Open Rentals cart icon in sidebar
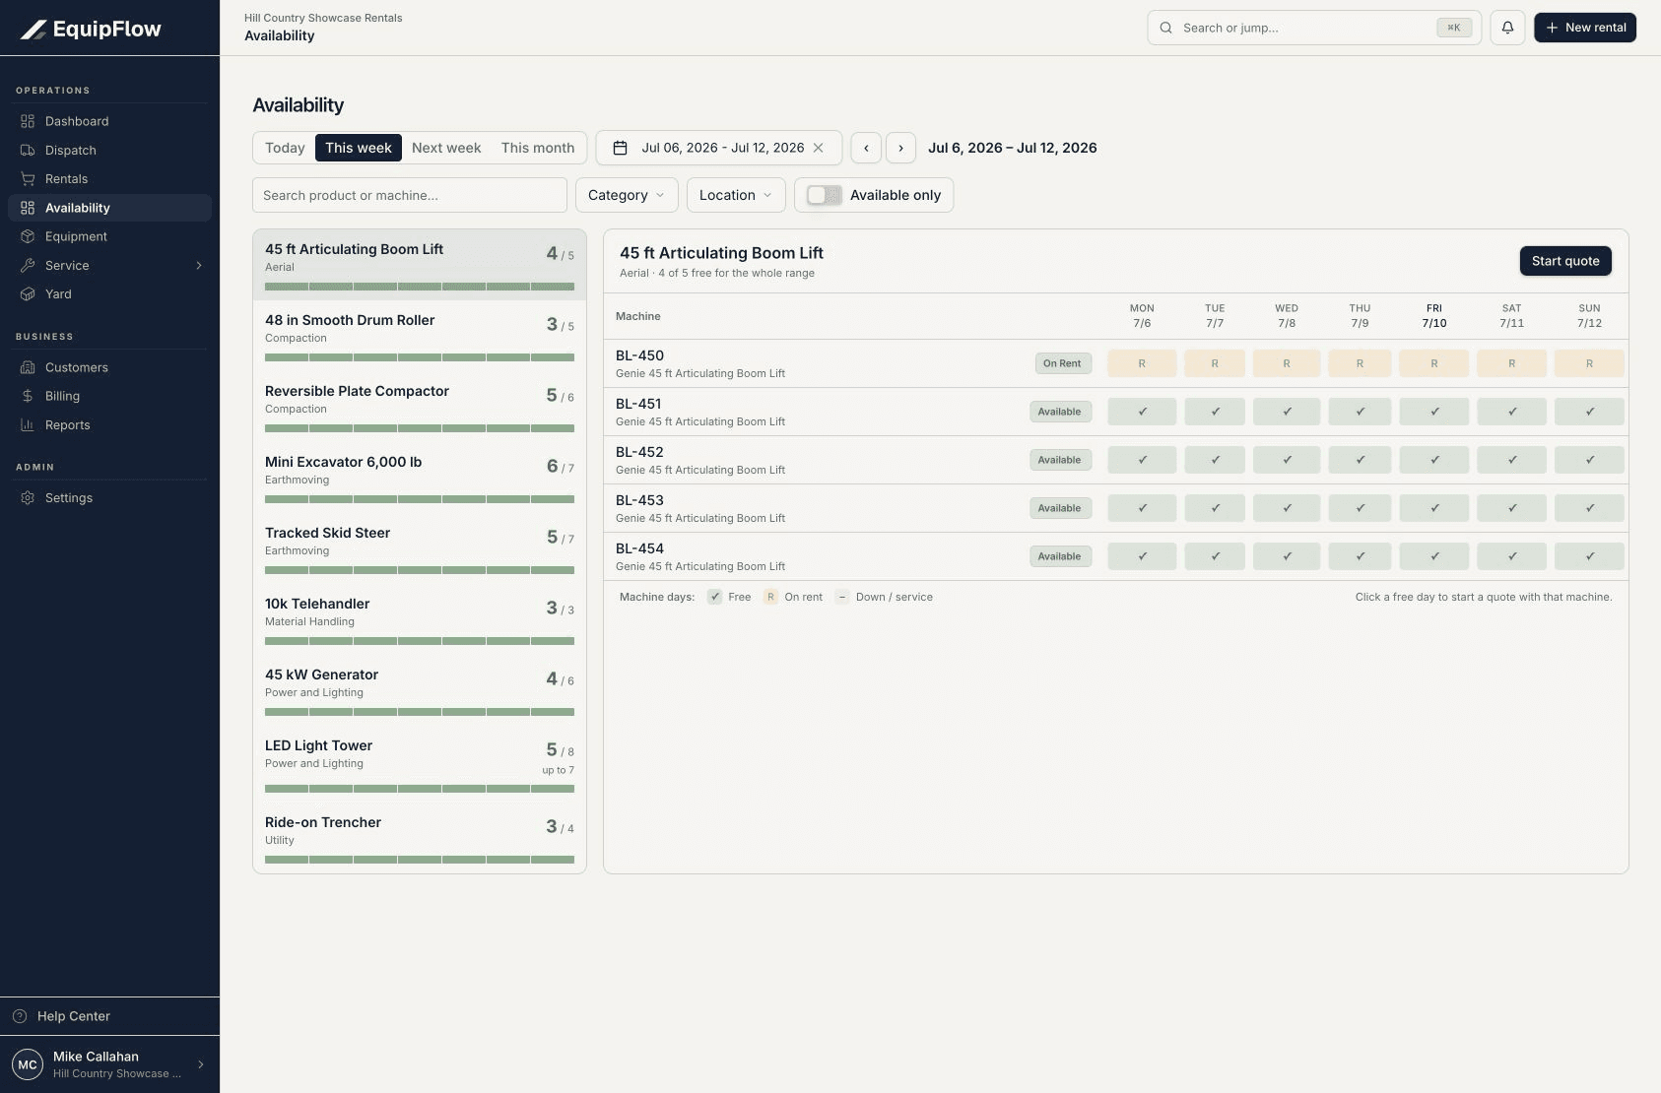This screenshot has width=1661, height=1093. (x=28, y=179)
